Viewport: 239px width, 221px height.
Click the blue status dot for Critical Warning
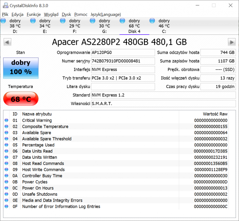[x=6, y=120]
